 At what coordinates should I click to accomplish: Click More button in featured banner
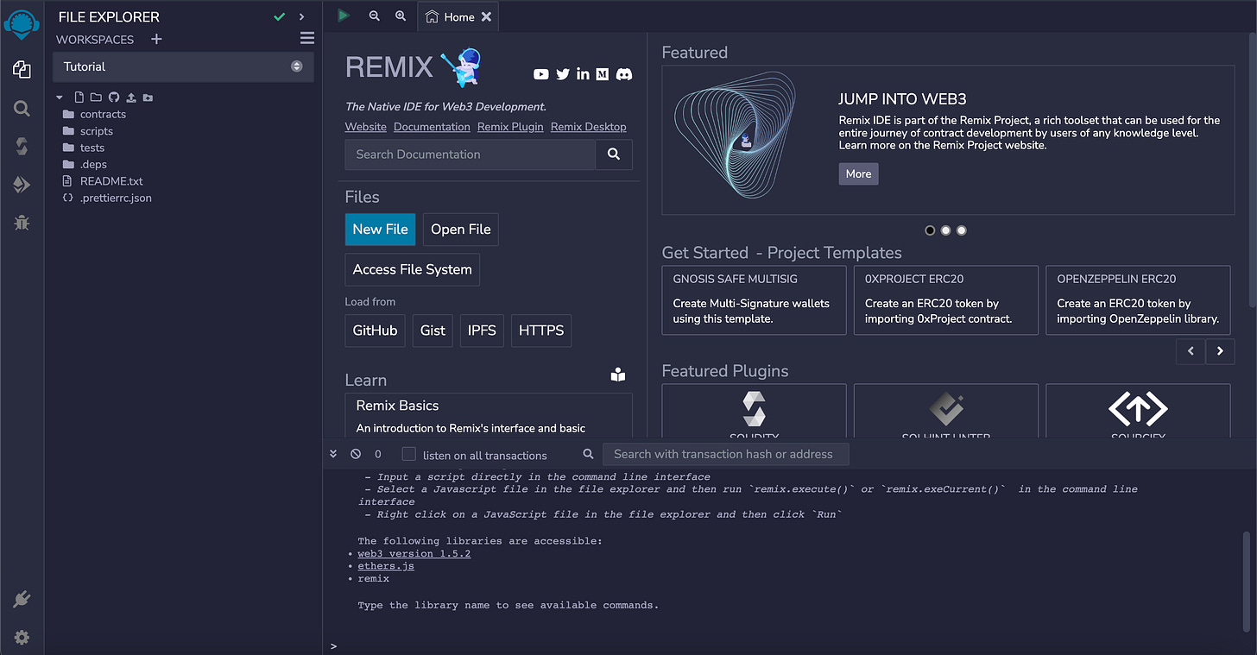click(x=858, y=173)
